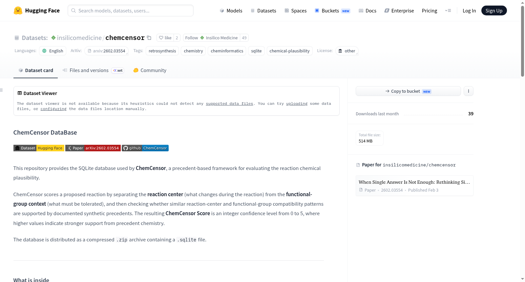The width and height of the screenshot is (525, 282).
Task: Open the Community tab
Action: (150, 70)
